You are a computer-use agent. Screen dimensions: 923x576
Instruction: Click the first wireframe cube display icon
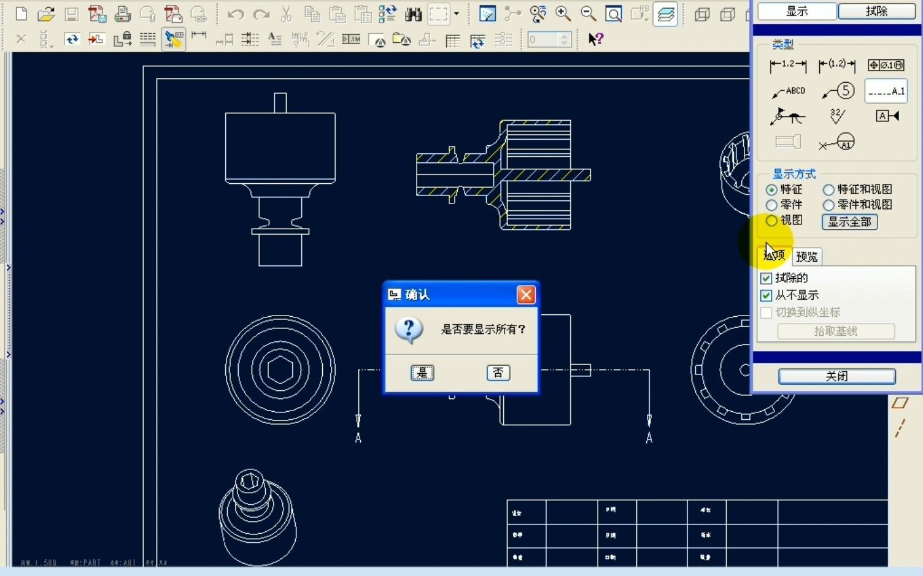click(x=702, y=13)
